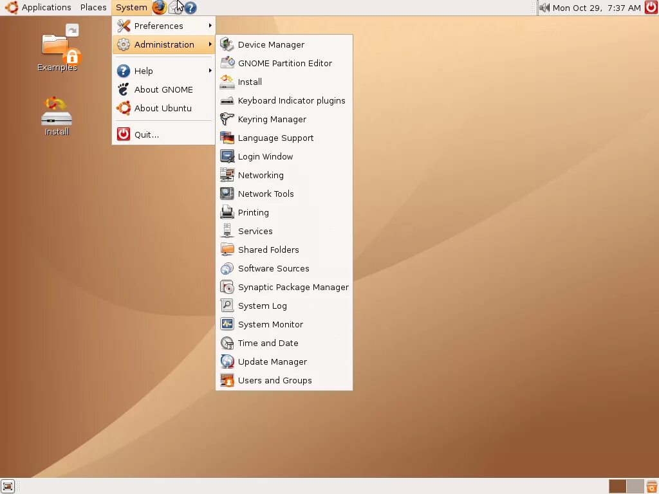Click the Install entry in Administration submenu
The image size is (659, 494).
284,82
